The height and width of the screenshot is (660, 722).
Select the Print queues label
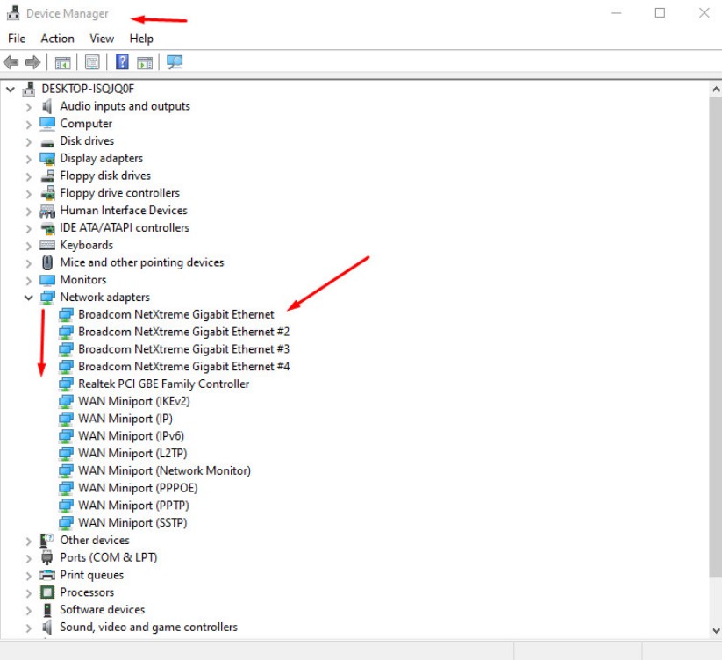point(91,575)
